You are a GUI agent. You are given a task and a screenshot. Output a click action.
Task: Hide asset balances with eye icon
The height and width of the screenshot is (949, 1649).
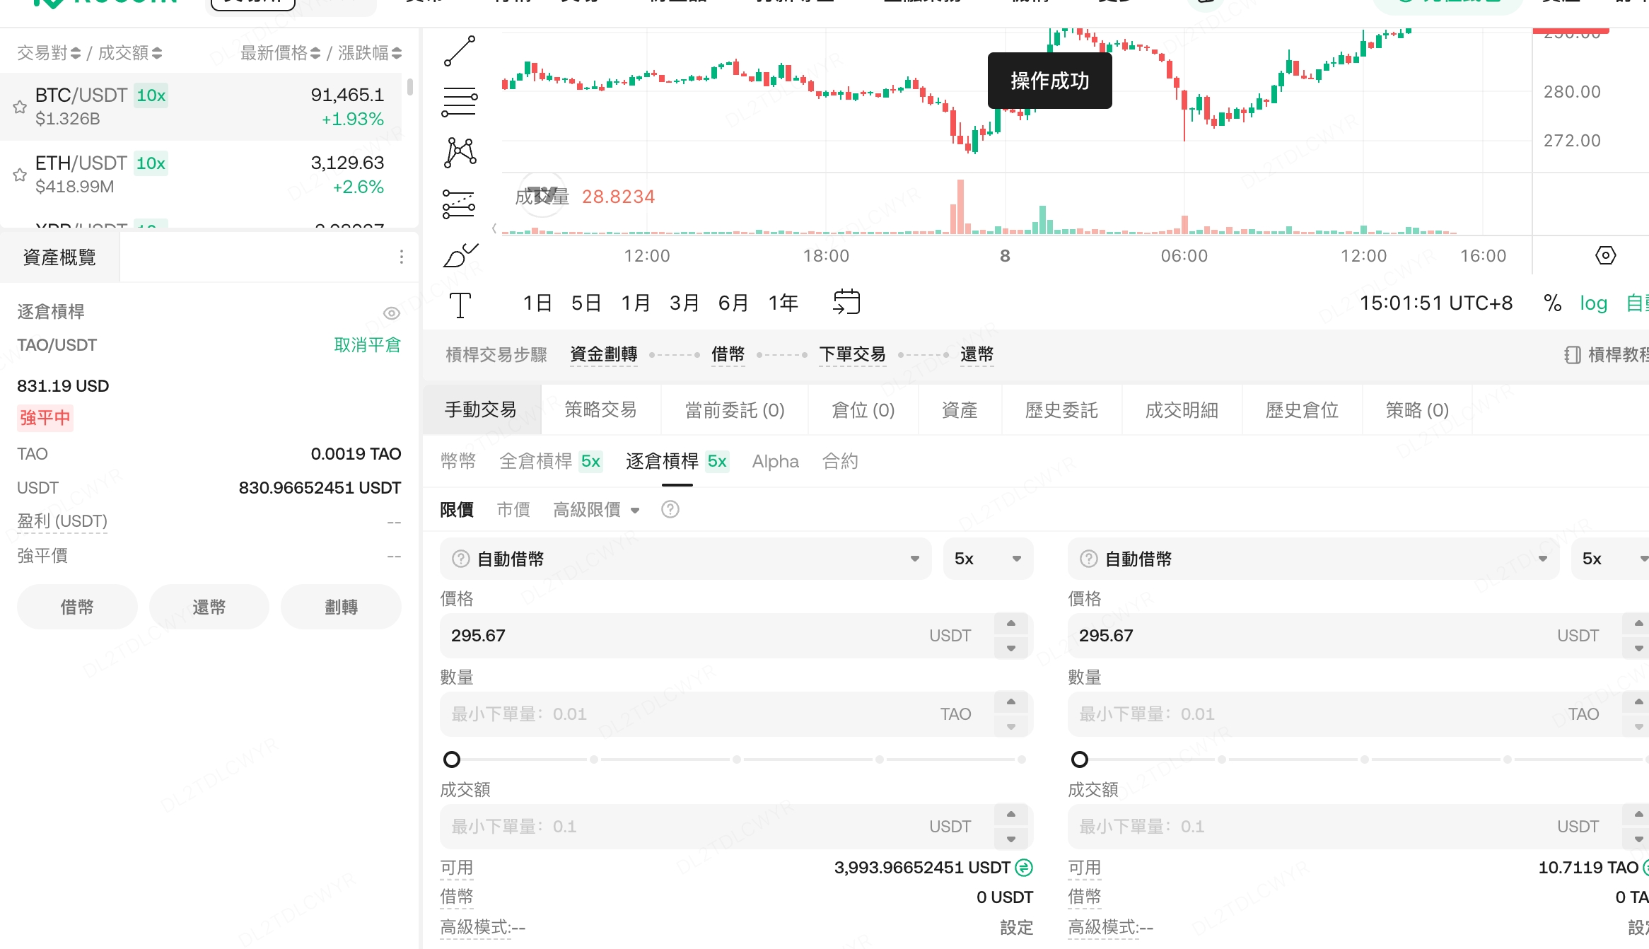pyautogui.click(x=391, y=313)
